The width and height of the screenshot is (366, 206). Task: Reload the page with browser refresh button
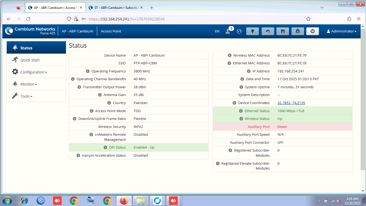click(28, 19)
